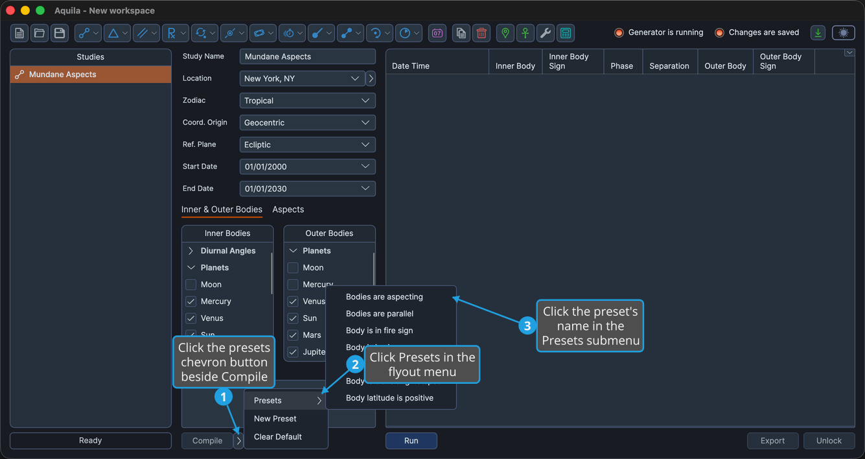
Task: Click the Export button
Action: (772, 441)
